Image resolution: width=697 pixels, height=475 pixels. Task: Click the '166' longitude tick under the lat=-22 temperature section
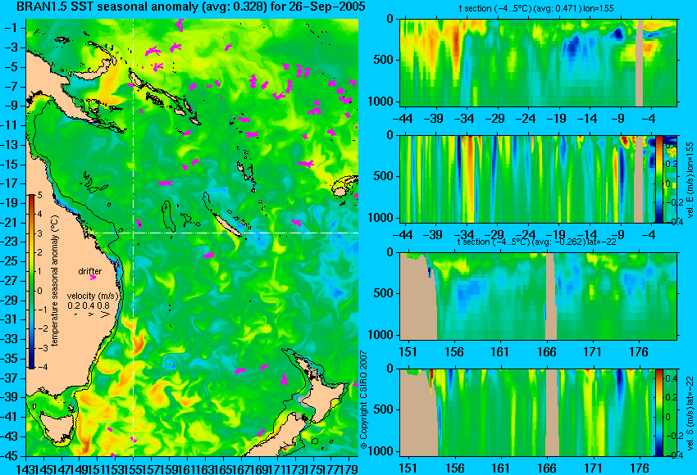pyautogui.click(x=546, y=352)
